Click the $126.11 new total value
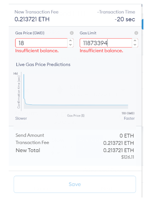Image resolution: width=146 pixels, height=201 pixels. click(x=128, y=157)
